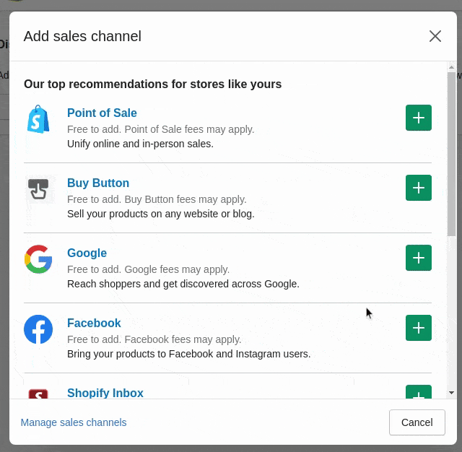Add the Buy Button channel
This screenshot has width=462, height=452.
click(419, 188)
